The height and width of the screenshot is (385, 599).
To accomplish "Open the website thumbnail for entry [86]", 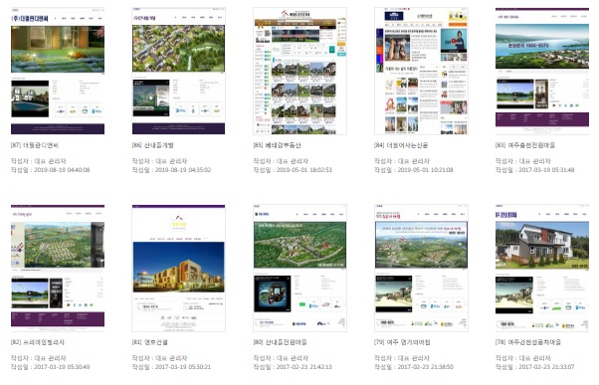I will pos(178,71).
